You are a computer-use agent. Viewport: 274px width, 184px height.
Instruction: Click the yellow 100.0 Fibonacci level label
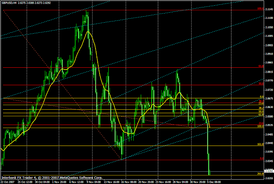pos(260,126)
